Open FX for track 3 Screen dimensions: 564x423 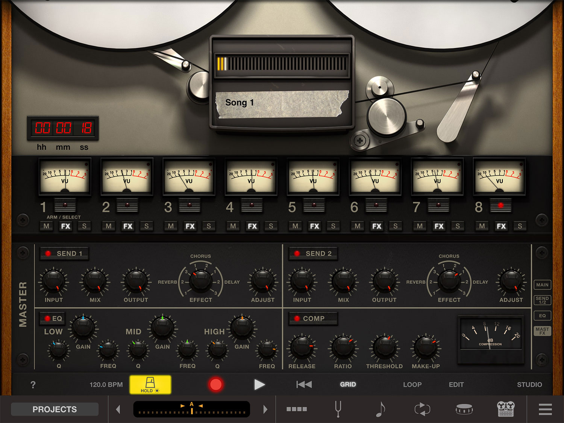190,226
